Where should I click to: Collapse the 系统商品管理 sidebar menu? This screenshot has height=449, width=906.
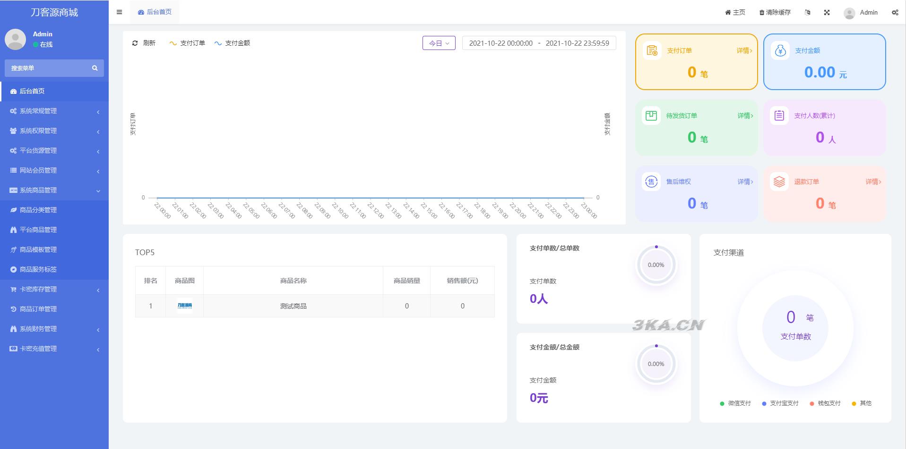click(54, 191)
